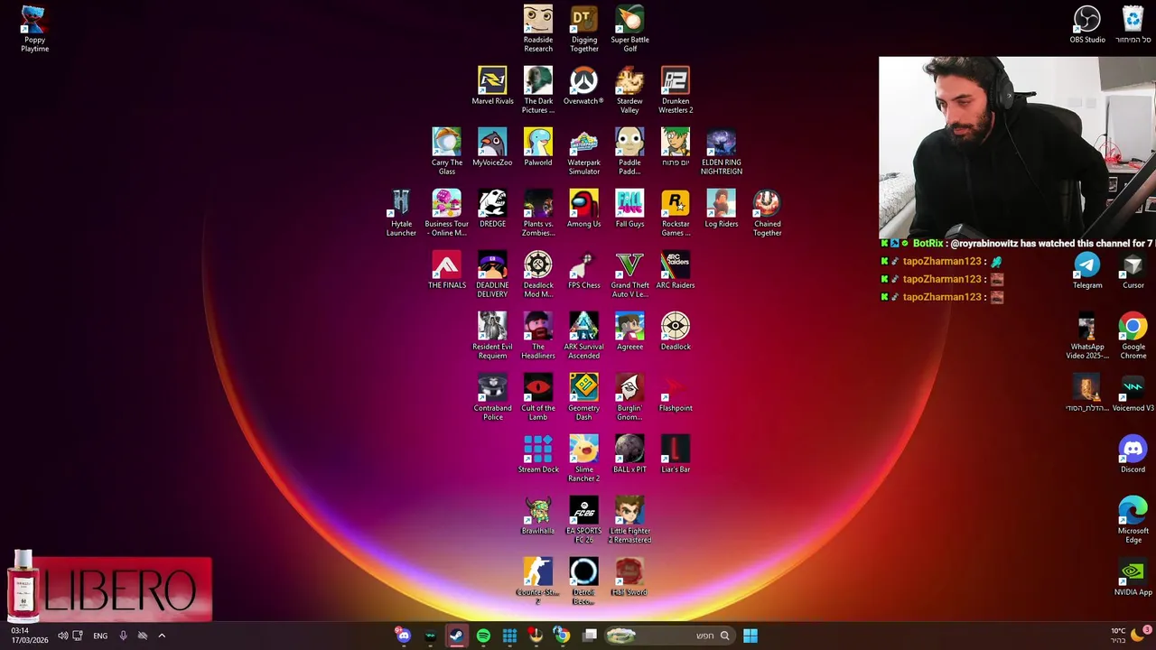Open Chained Together shortcut

[x=768, y=213]
